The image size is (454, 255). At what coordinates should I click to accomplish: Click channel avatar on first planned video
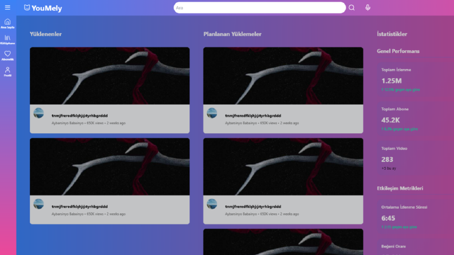click(212, 113)
